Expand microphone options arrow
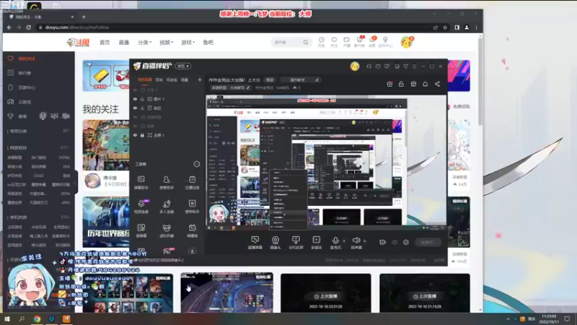This screenshot has width=577, height=325. [x=344, y=241]
